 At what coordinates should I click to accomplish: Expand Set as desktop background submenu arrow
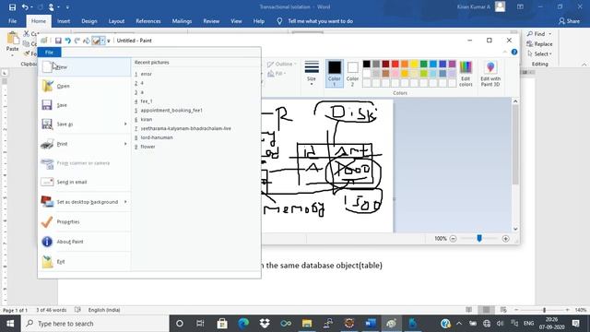(125, 202)
